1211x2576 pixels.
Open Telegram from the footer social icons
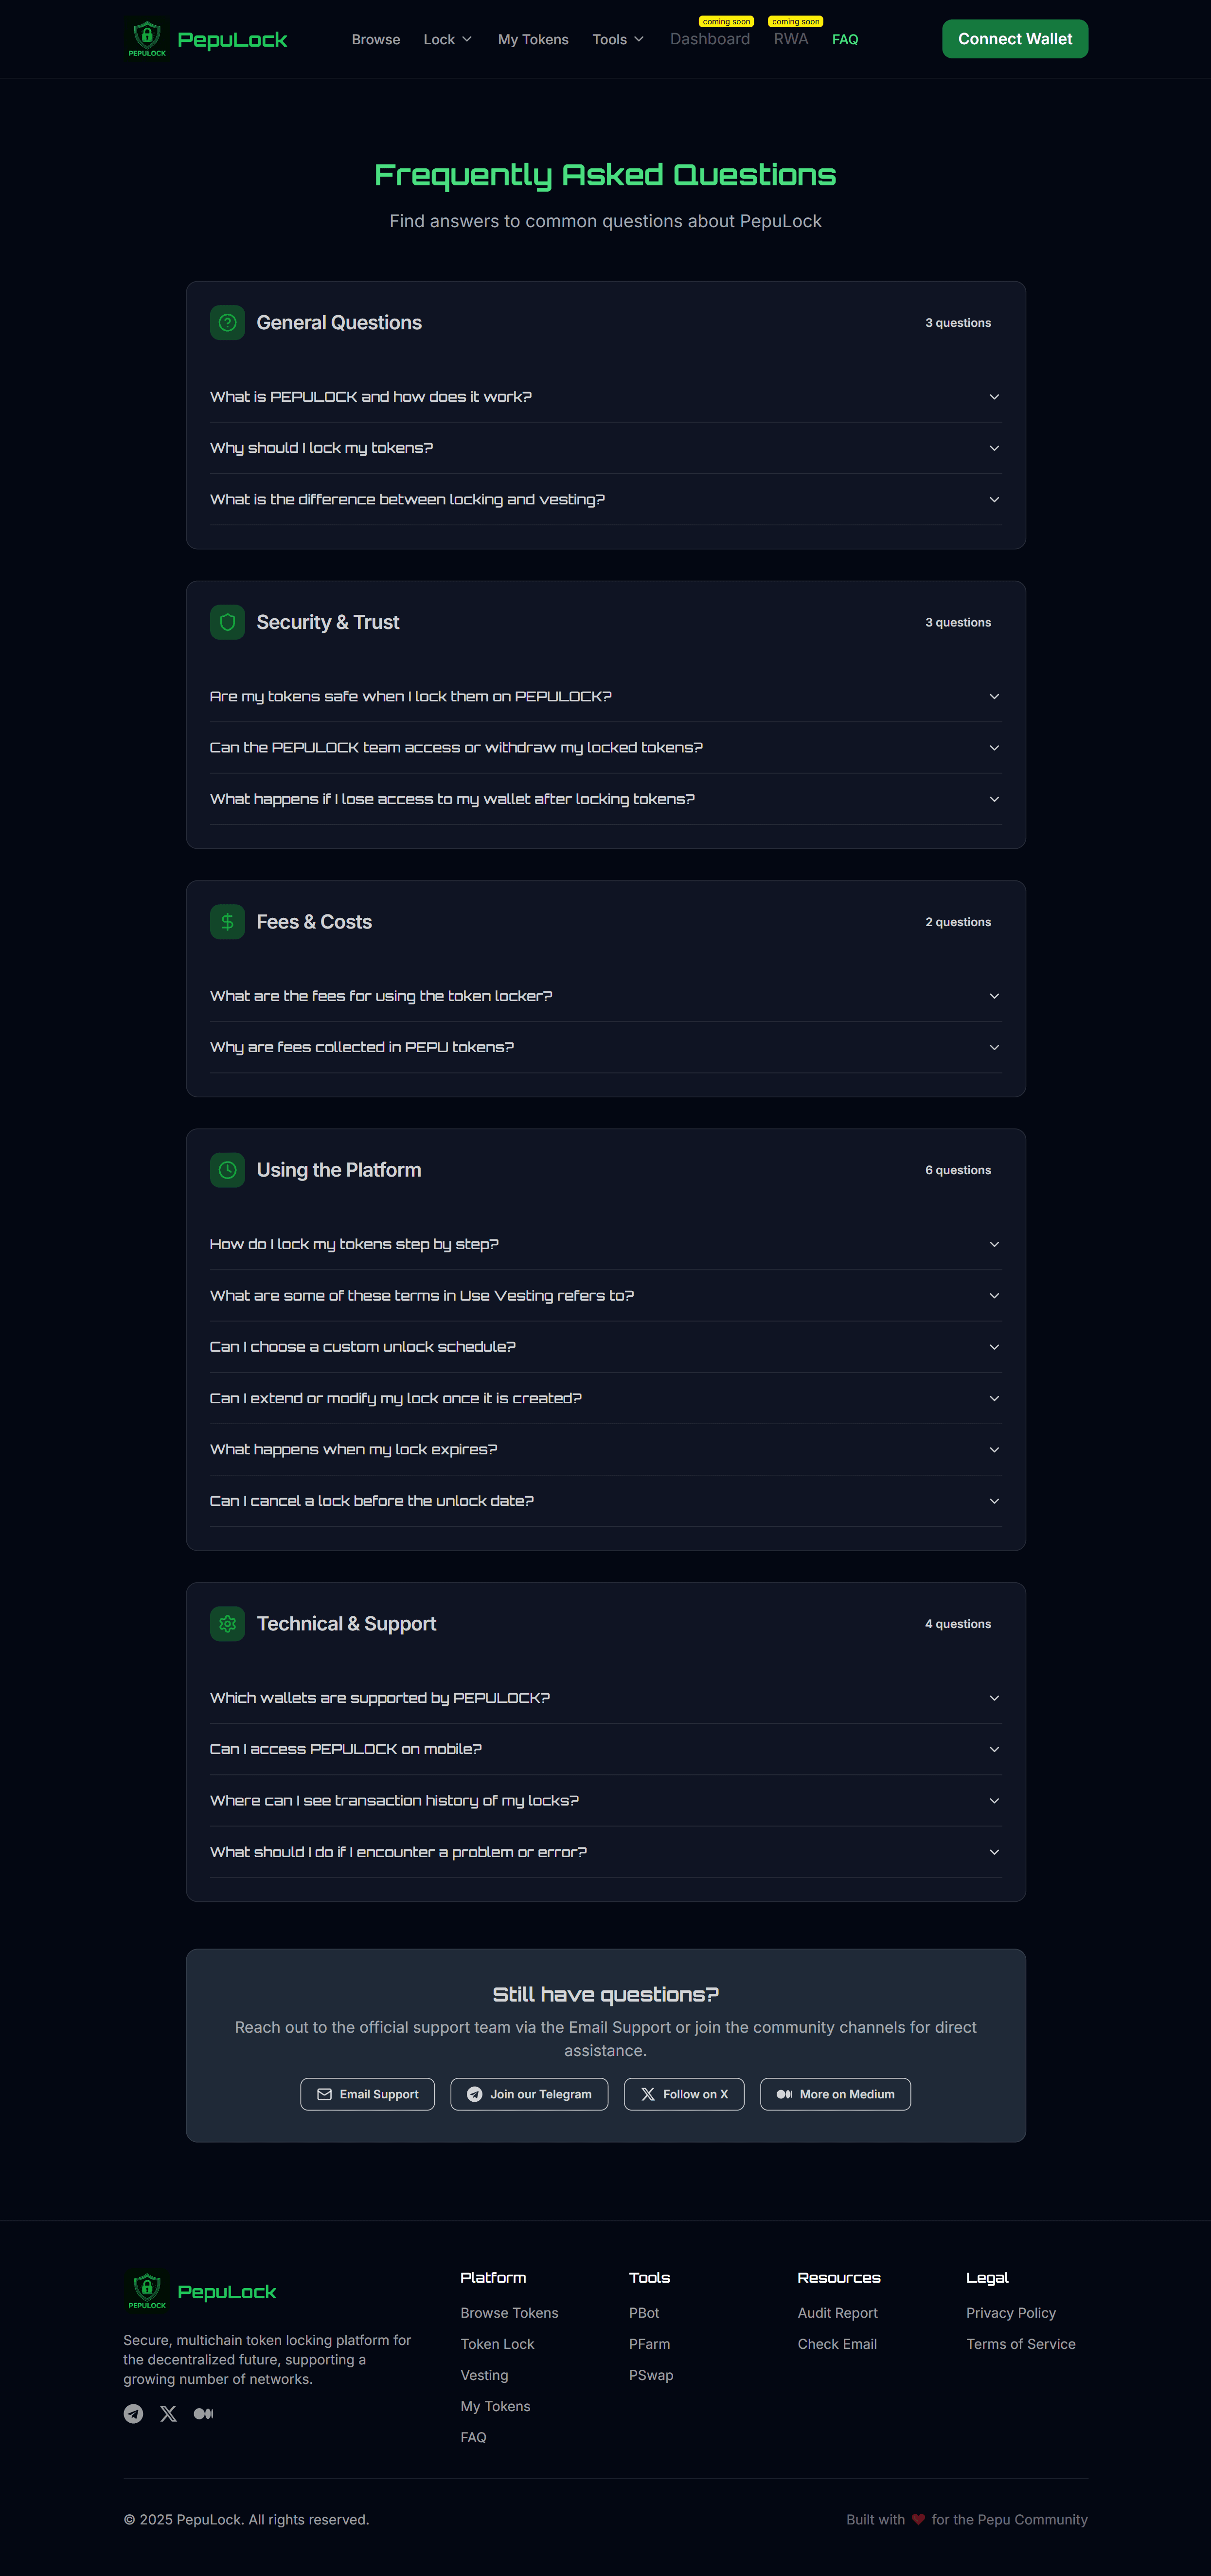133,2413
